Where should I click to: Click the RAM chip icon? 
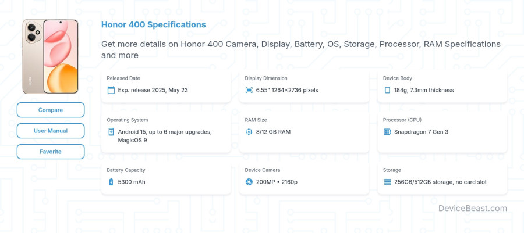point(249,132)
